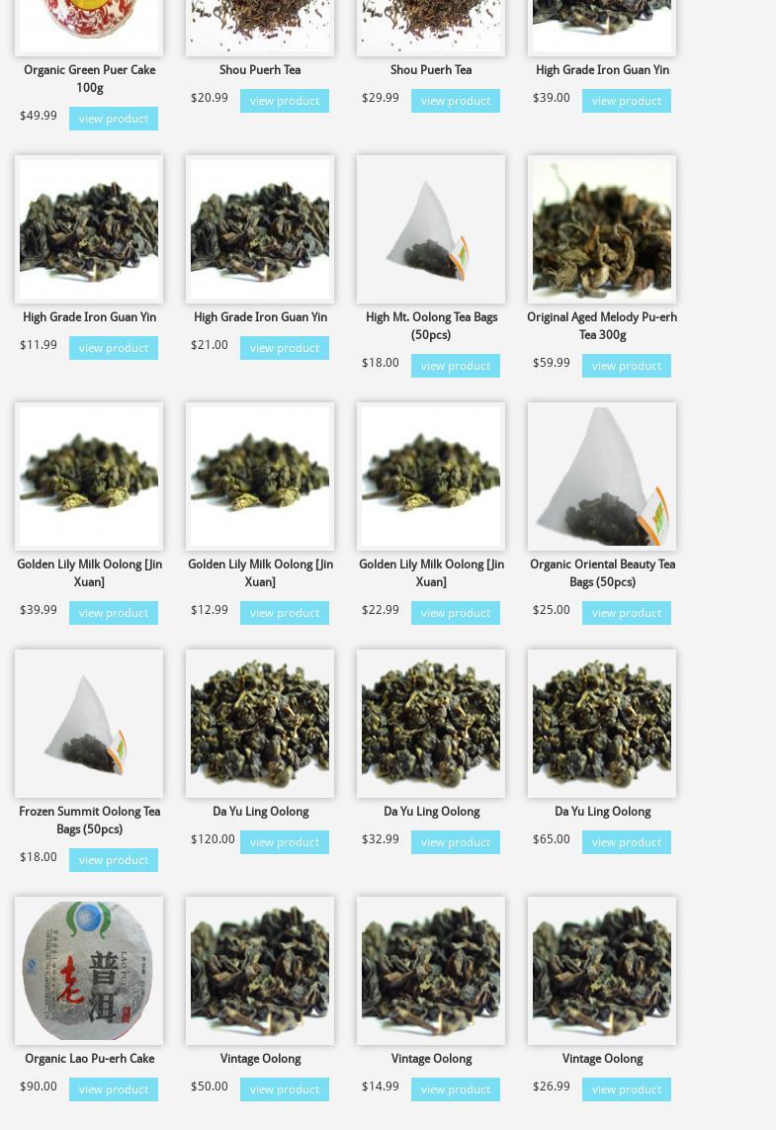View product for $12.99 Golden Lily Milk Oolong
This screenshot has width=776, height=1130.
pos(285,613)
